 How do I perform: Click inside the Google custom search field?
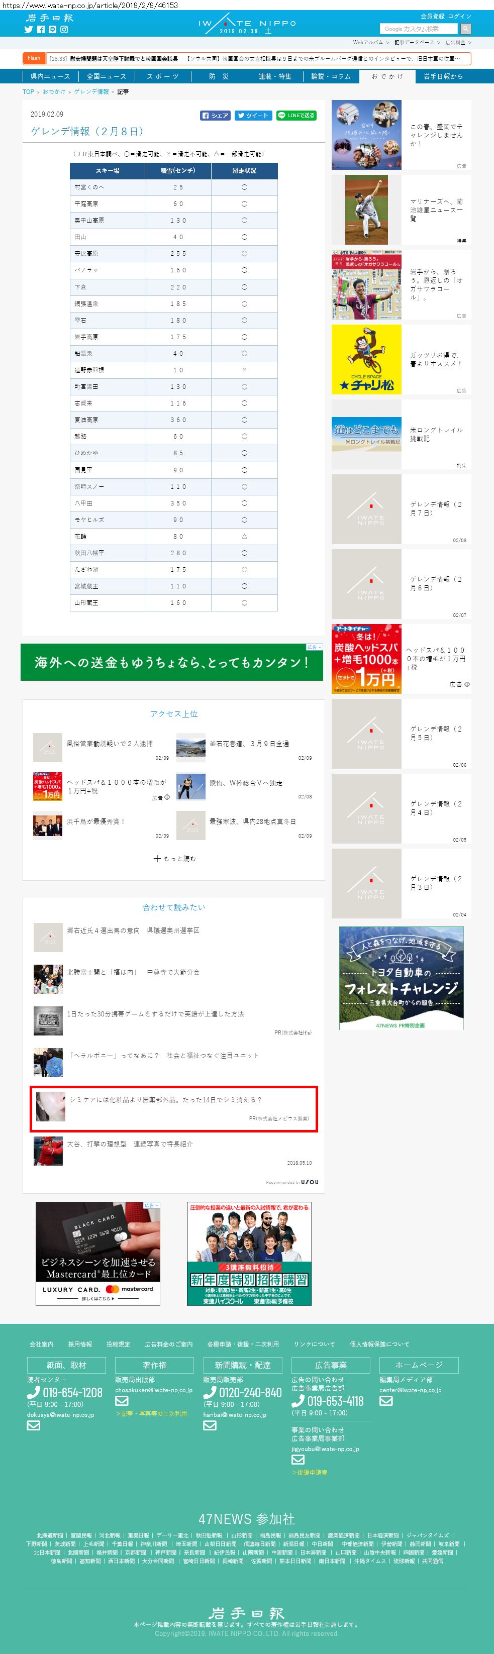point(418,29)
